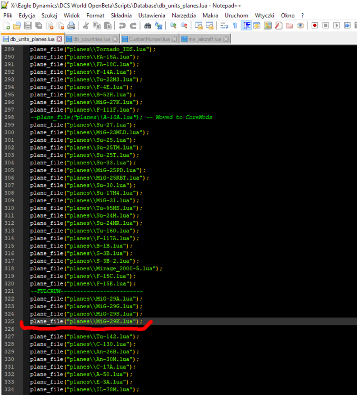Click line with Tornado_IDS.lua

pyautogui.click(x=93, y=50)
